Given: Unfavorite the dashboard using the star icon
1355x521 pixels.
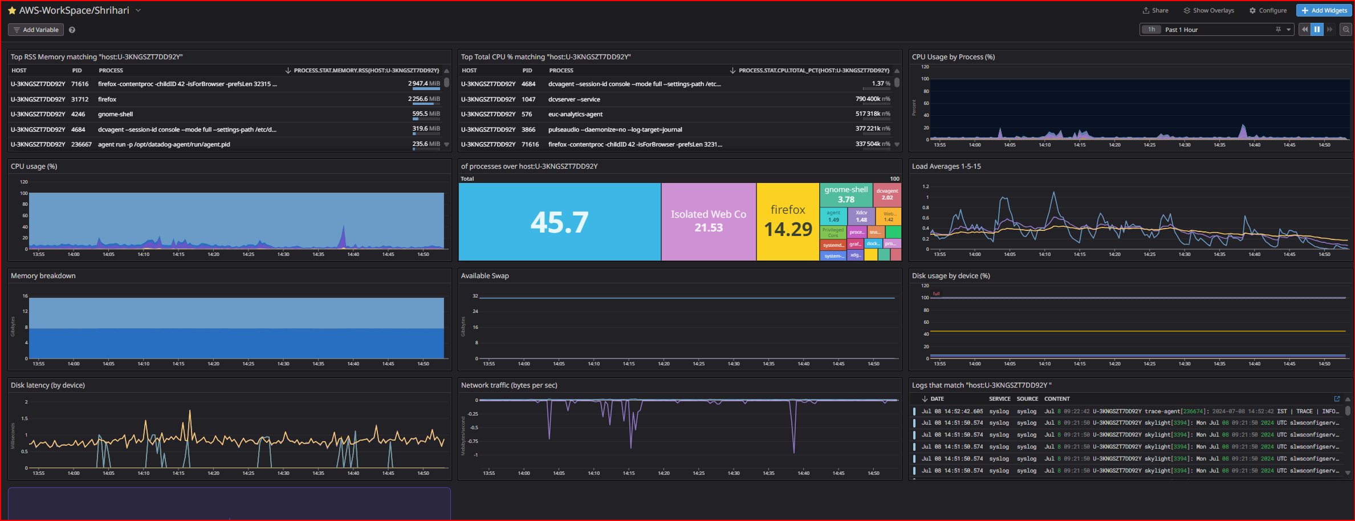Looking at the screenshot, I should coord(11,11).
